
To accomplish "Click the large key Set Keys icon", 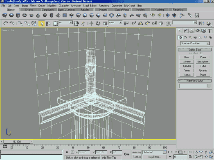I will click(126, 154).
